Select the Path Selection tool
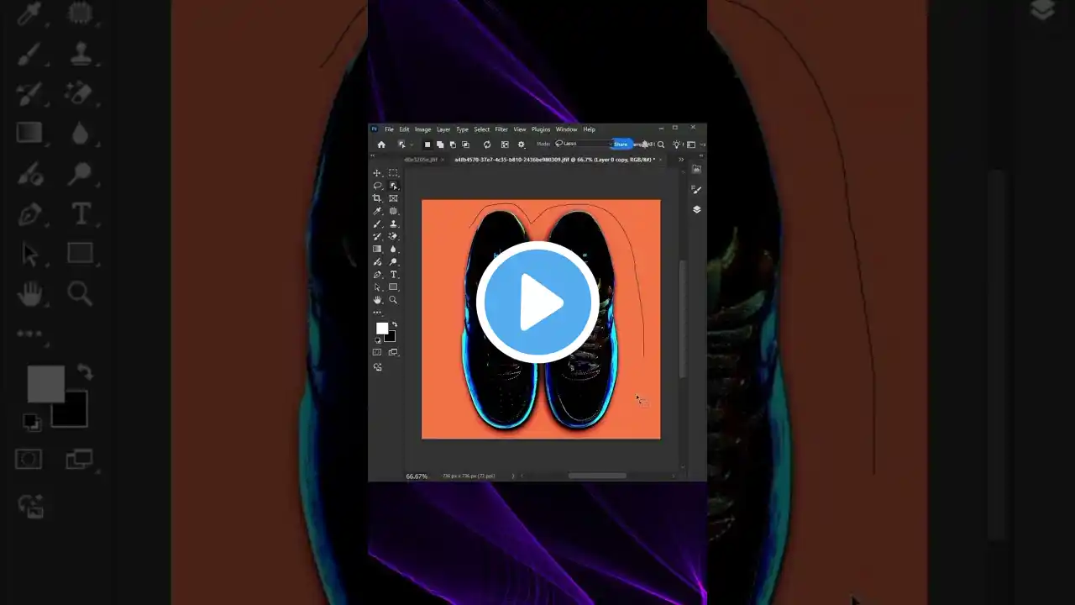This screenshot has height=605, width=1075. [377, 287]
